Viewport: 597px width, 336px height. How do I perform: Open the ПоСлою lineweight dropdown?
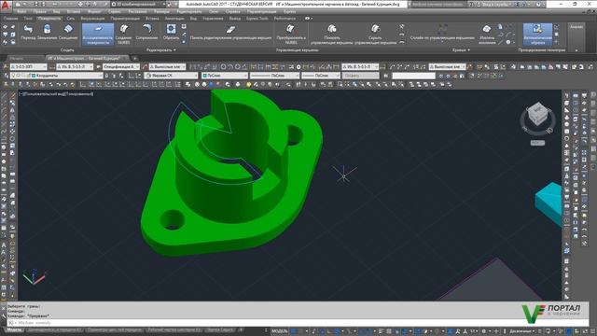click(x=321, y=76)
